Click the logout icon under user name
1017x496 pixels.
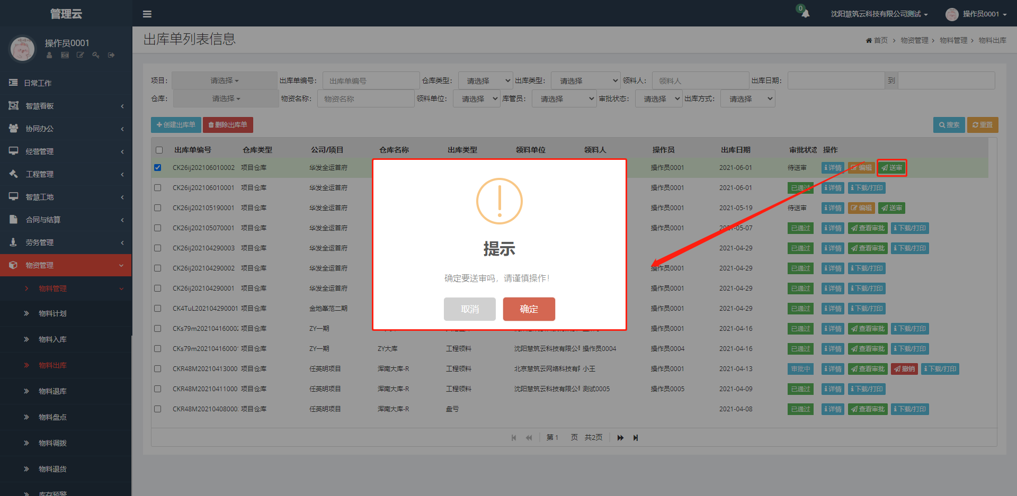point(111,55)
